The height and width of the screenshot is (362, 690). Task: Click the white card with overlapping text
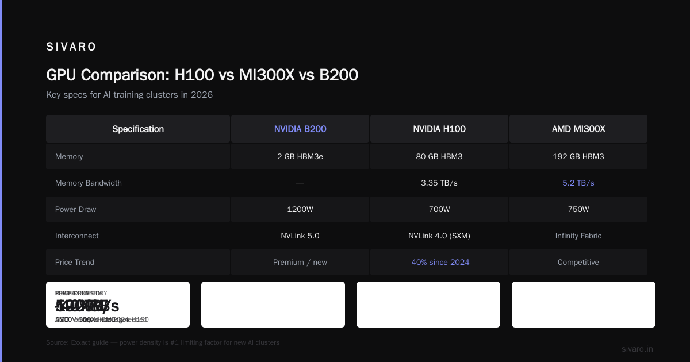pyautogui.click(x=118, y=305)
